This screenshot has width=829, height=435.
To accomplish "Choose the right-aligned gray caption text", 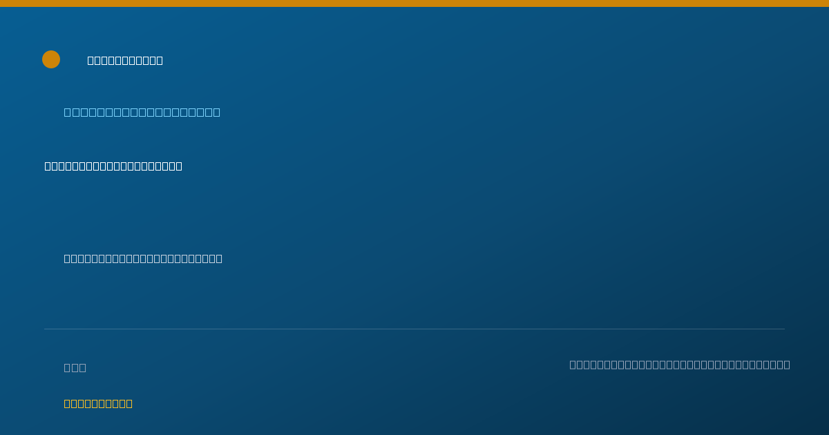I will (680, 365).
